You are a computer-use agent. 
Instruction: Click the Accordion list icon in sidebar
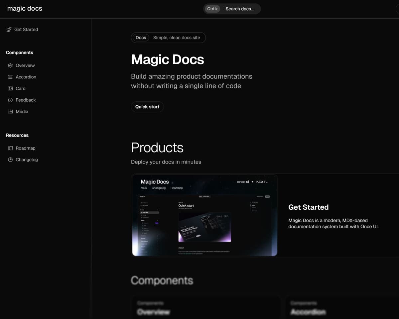10,77
